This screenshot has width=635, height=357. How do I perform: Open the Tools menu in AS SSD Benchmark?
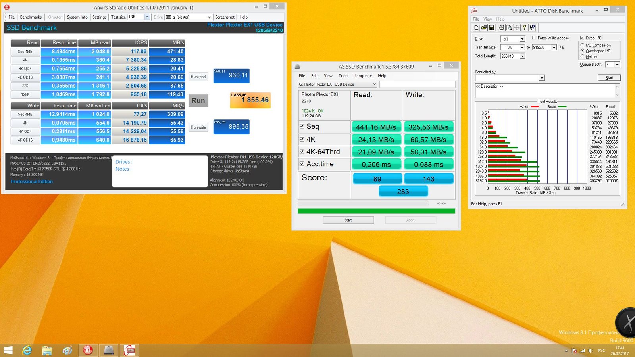[x=343, y=76]
